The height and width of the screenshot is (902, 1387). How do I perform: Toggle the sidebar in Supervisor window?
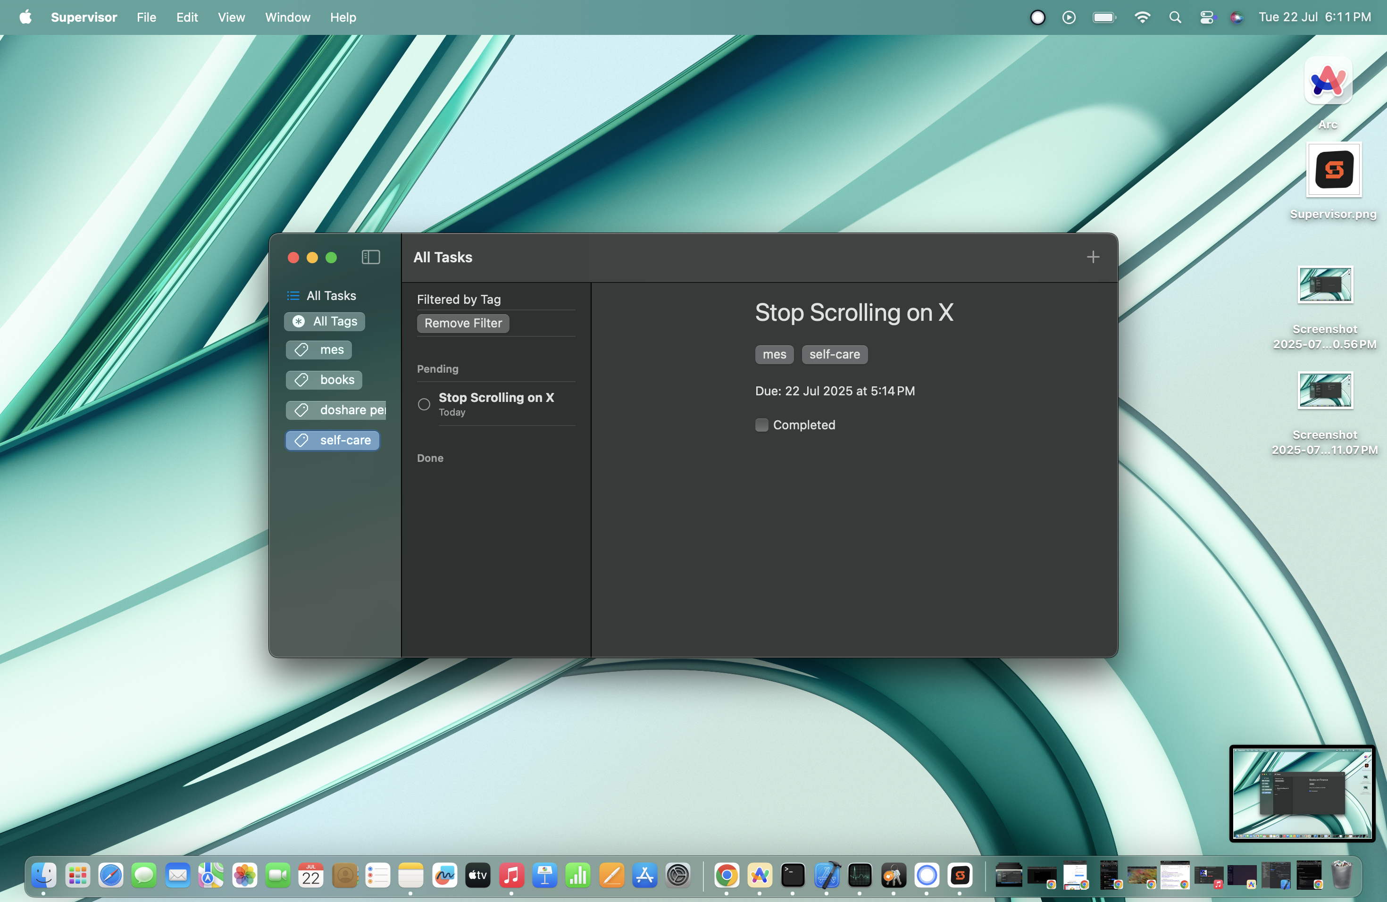click(371, 257)
